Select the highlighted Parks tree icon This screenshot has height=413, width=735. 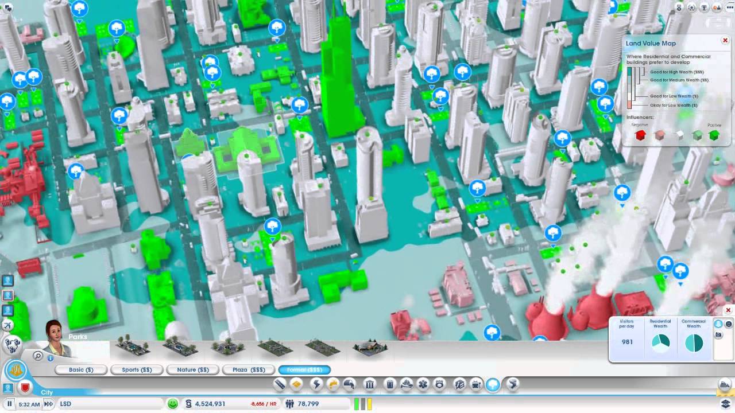493,384
